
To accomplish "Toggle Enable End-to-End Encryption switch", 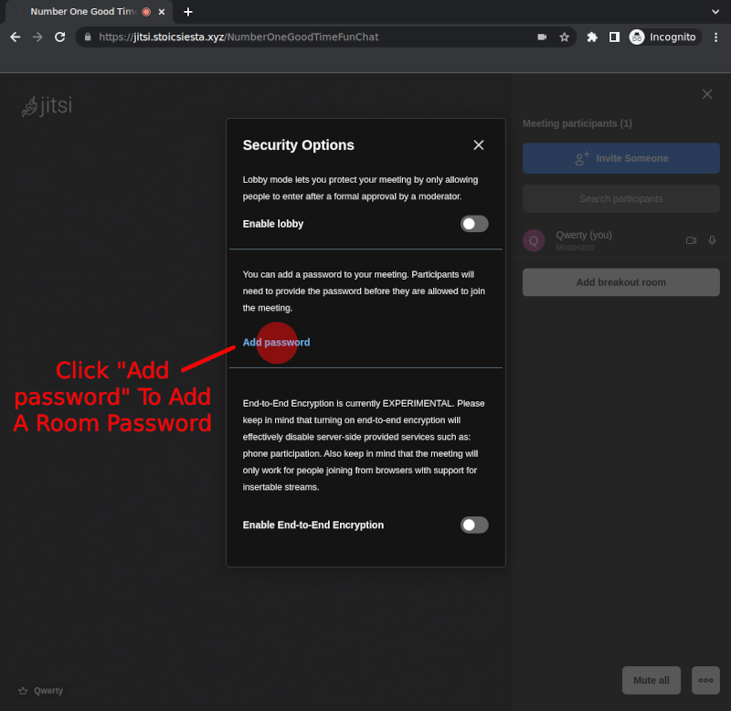I will tap(473, 525).
